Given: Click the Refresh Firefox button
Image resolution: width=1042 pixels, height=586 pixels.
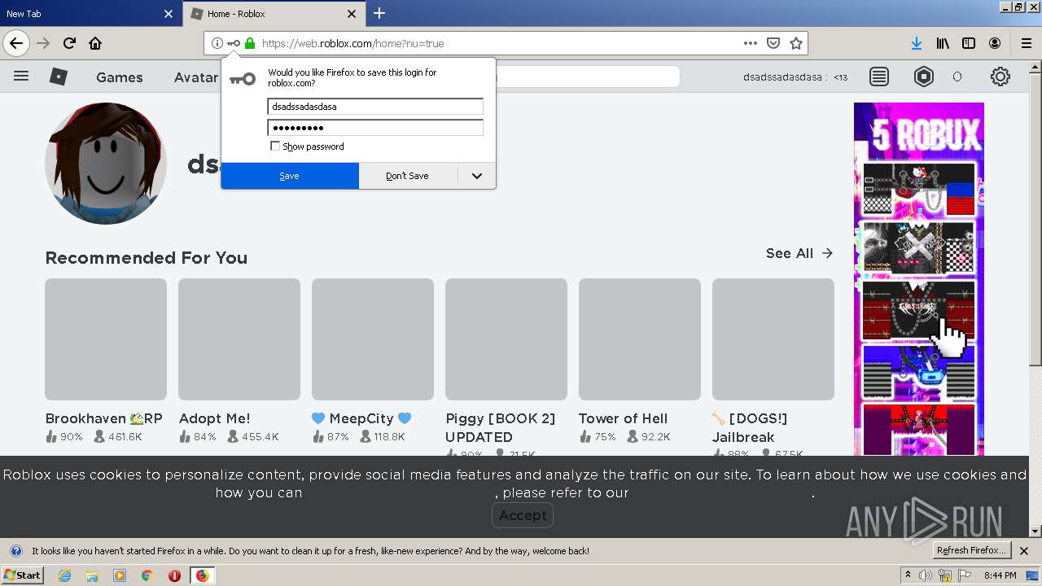Looking at the screenshot, I should click(972, 550).
